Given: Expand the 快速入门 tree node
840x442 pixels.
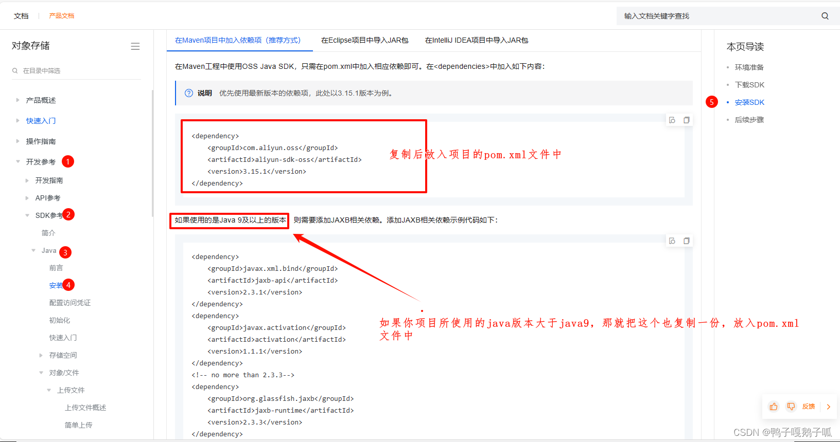Looking at the screenshot, I should coord(17,121).
